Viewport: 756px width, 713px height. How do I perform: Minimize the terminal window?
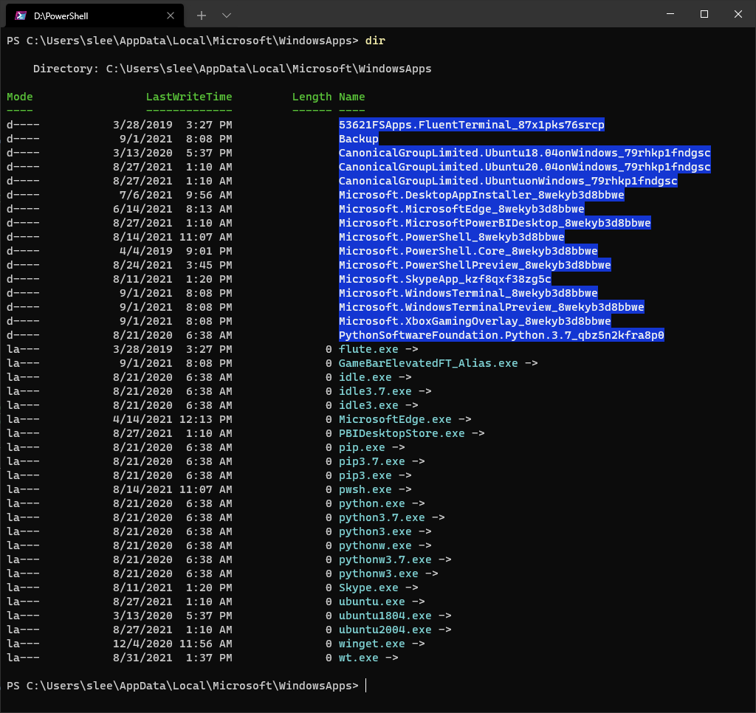(670, 15)
